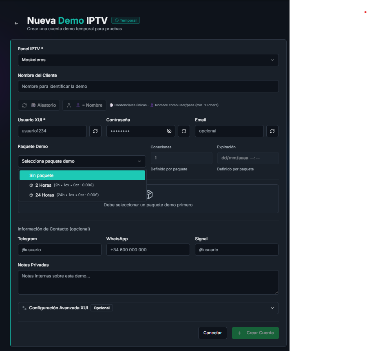The image size is (367, 351).
Task: Click the Conexiones number field
Action: coord(181,158)
